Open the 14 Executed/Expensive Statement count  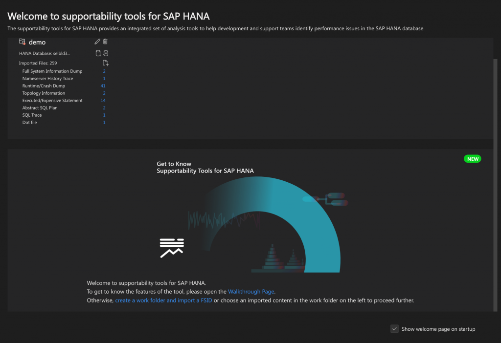coord(103,101)
